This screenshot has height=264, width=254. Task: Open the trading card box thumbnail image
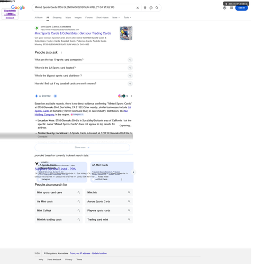pos(126,33)
